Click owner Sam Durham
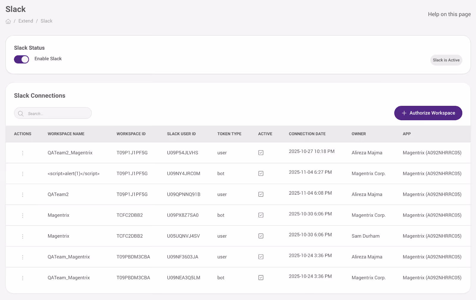476x300 pixels. tap(365, 236)
